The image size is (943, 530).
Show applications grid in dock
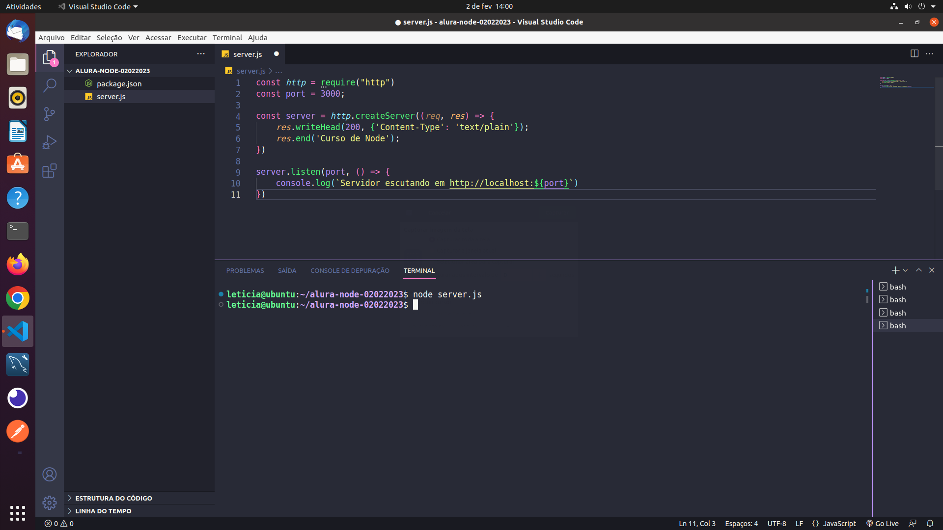coord(18,513)
